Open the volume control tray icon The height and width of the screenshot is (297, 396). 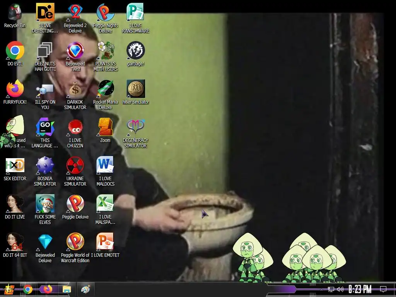point(340,289)
